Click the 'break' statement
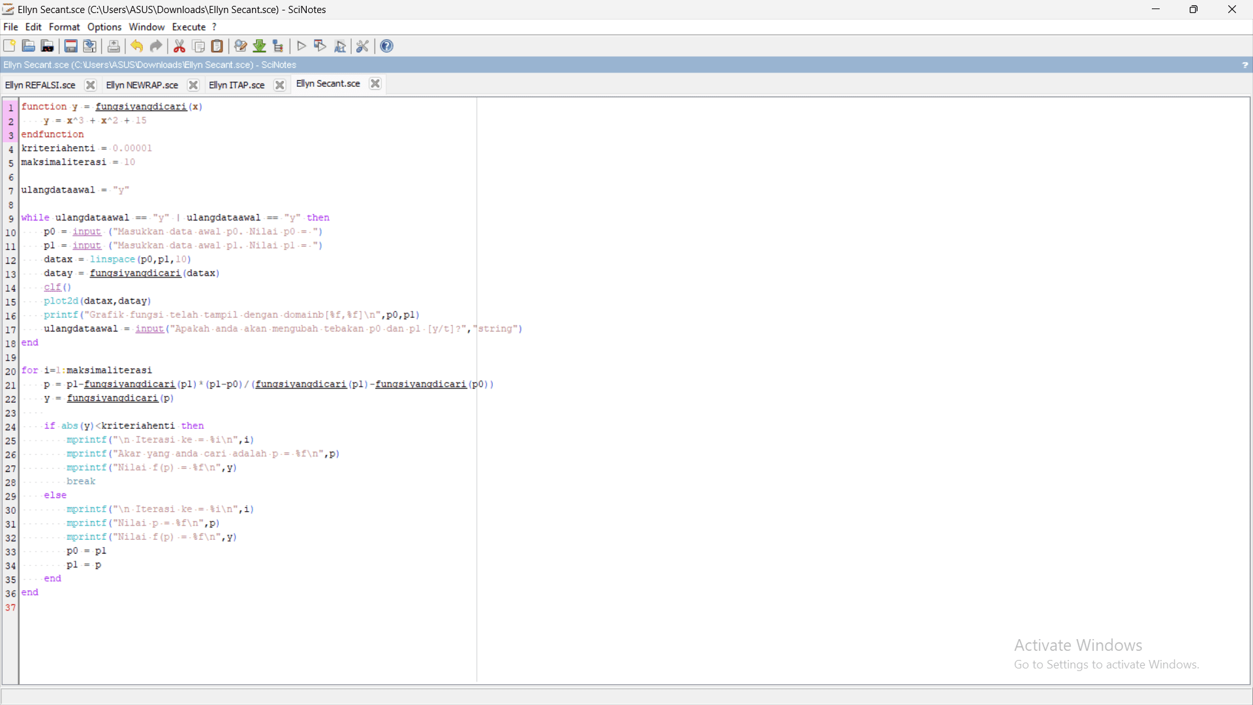The height and width of the screenshot is (705, 1253). 81,481
